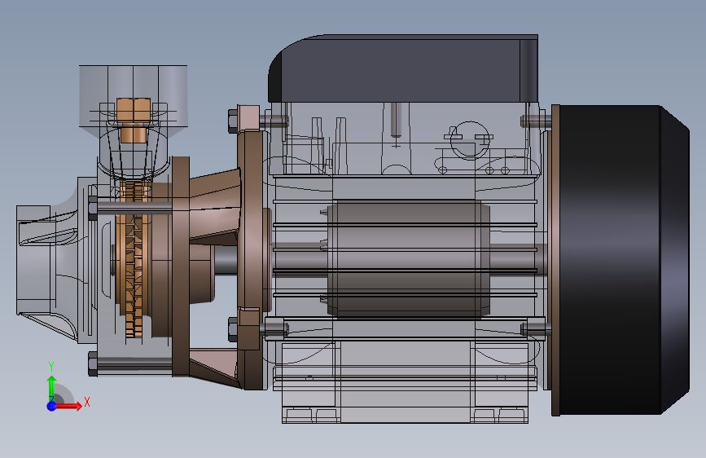Image resolution: width=706 pixels, height=458 pixels.
Task: Select the black motor fan cover
Action: tap(624, 260)
